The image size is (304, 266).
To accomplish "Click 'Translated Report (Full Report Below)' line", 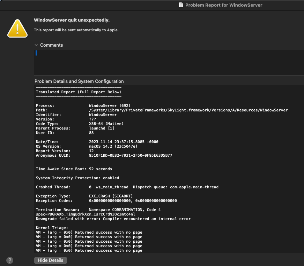I will click(x=79, y=92).
